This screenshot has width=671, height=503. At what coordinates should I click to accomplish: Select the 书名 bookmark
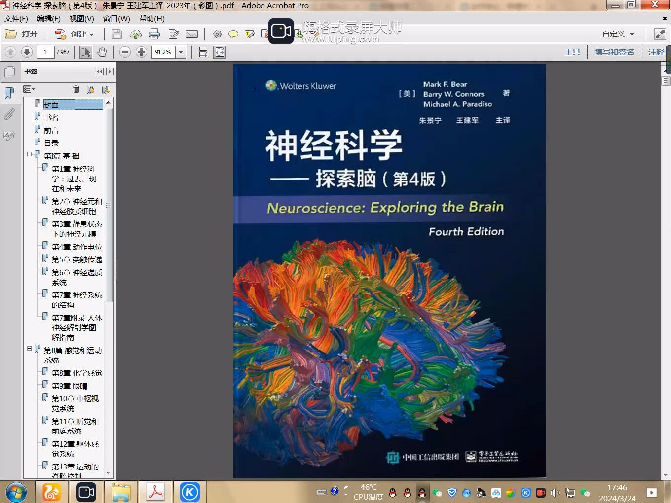(x=51, y=117)
